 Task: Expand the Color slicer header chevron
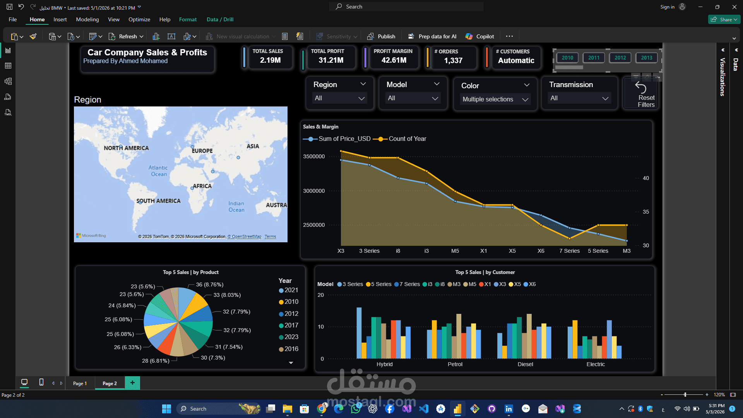pos(527,85)
